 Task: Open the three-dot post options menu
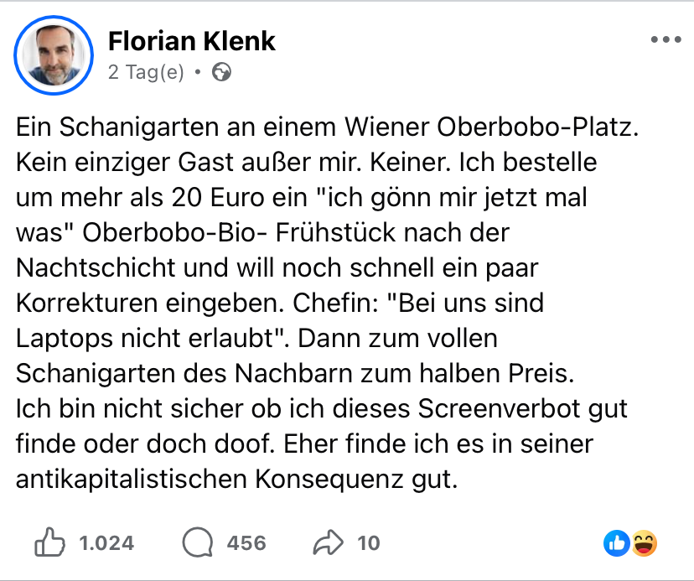pos(666,39)
